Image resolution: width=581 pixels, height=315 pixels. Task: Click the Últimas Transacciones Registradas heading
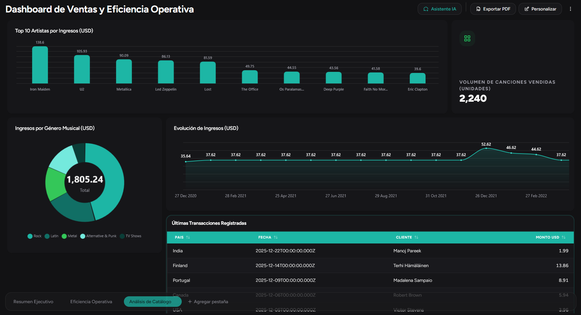[209, 223]
